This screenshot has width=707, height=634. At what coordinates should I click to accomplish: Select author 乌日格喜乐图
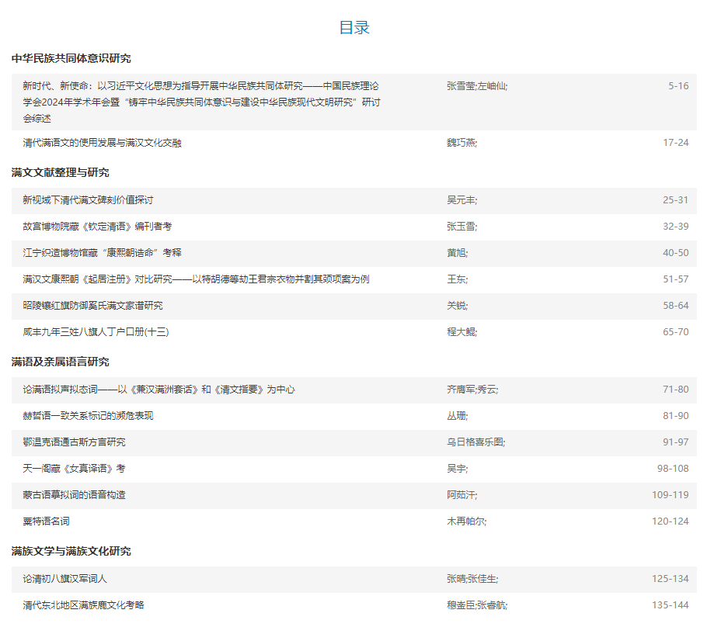coord(475,442)
